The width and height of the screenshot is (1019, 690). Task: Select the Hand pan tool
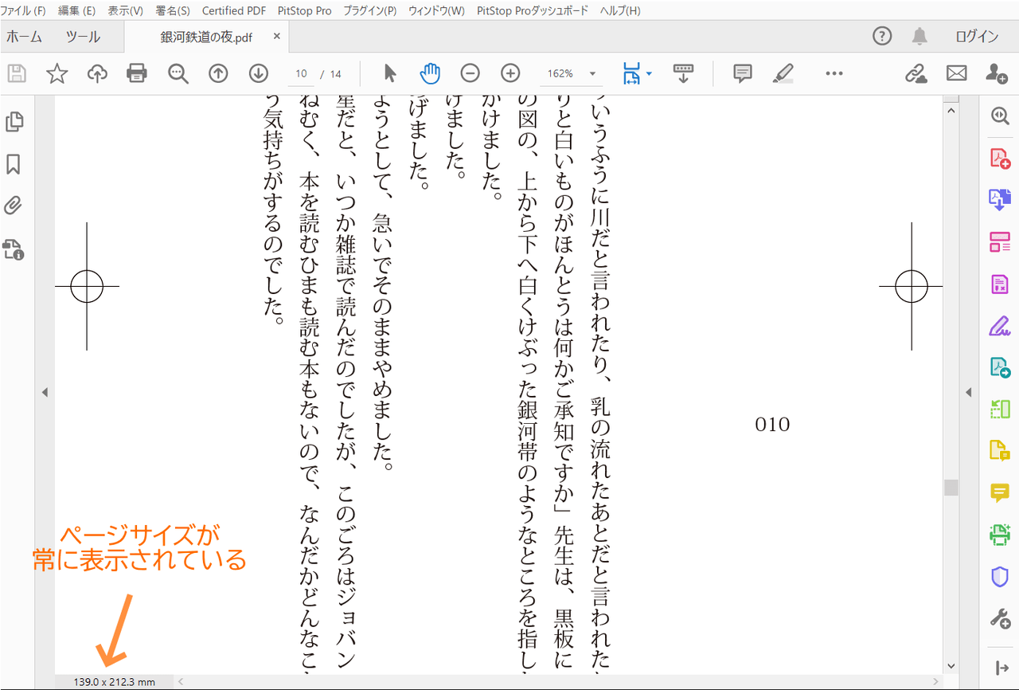[x=430, y=73]
